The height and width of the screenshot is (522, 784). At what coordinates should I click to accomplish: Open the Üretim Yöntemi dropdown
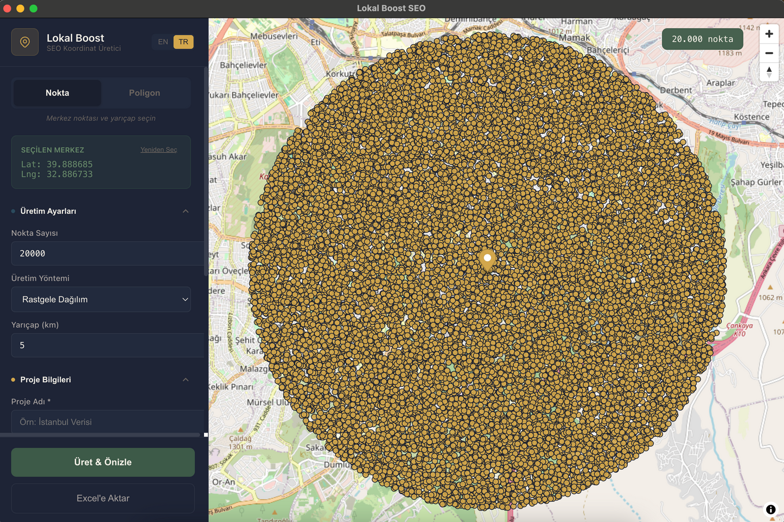coord(101,299)
